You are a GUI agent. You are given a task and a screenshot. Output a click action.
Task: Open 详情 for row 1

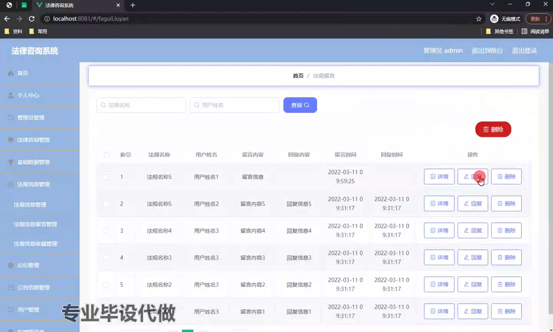point(439,177)
